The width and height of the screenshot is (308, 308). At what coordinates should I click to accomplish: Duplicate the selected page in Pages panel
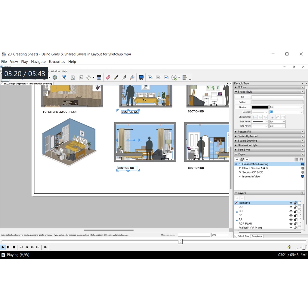click(x=242, y=159)
